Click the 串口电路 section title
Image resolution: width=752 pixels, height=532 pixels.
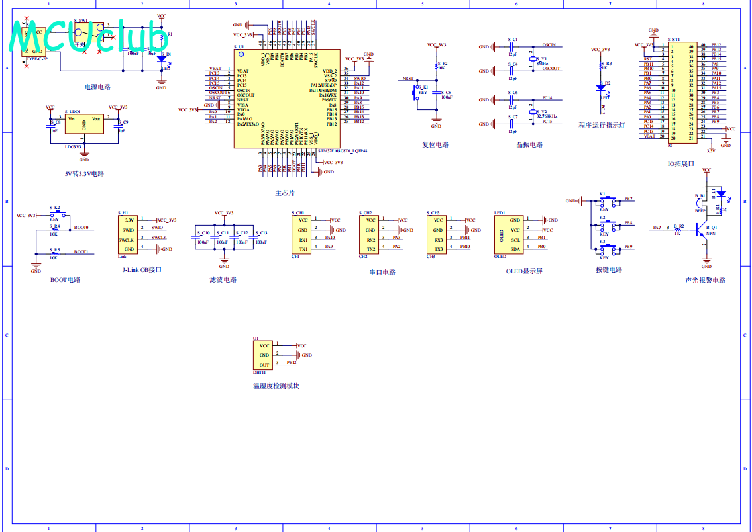[x=382, y=272]
